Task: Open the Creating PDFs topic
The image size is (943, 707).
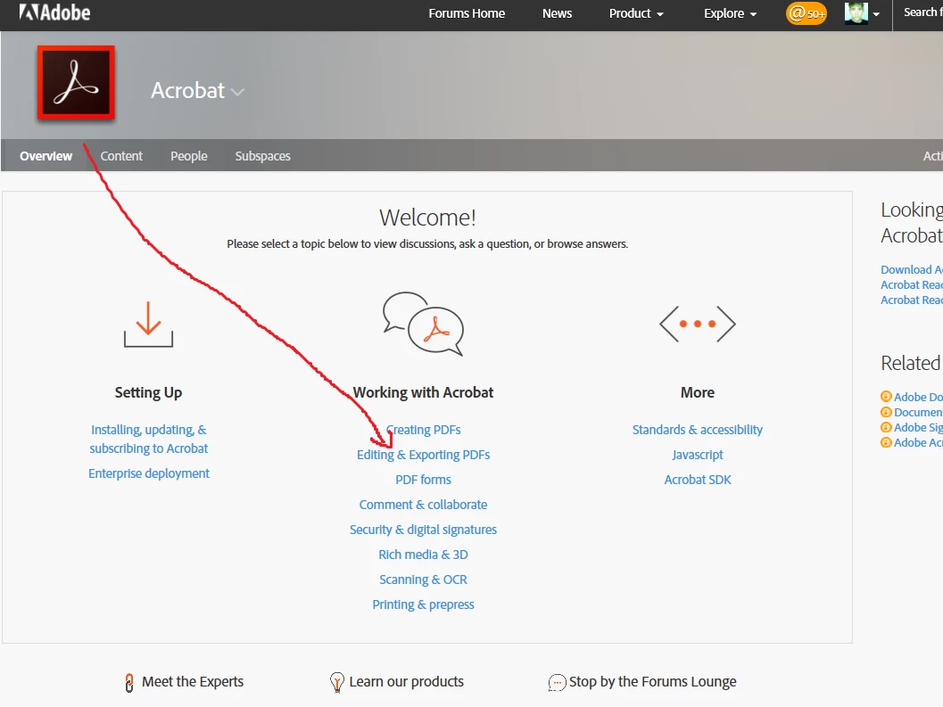Action: pos(424,430)
